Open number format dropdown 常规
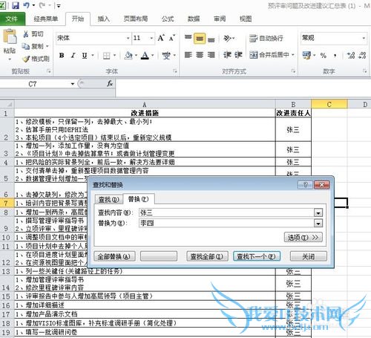Viewport: 371px width, 338px height. point(364,38)
